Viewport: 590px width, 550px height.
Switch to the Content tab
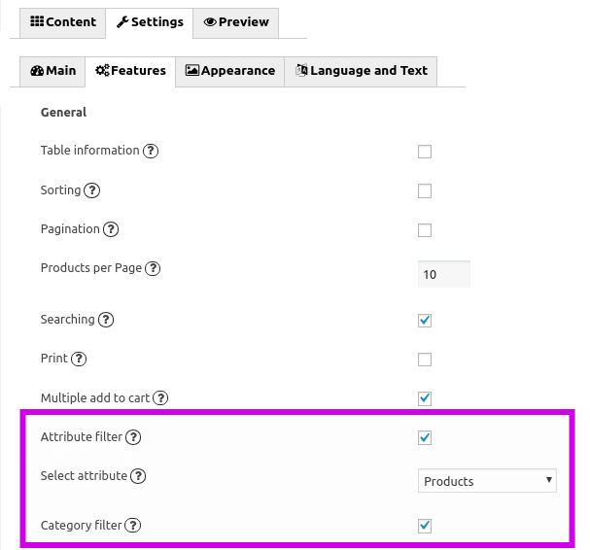pos(62,22)
